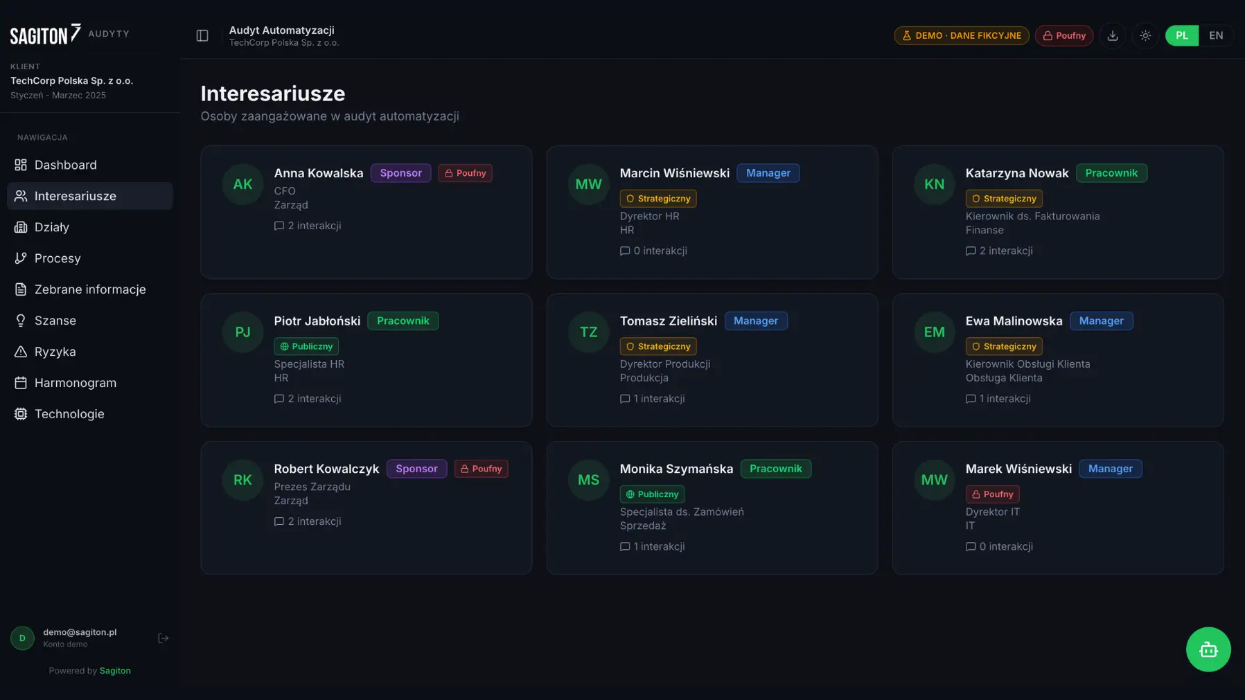1245x700 pixels.
Task: Select Robert Kowalczyk's name heading
Action: (x=326, y=469)
